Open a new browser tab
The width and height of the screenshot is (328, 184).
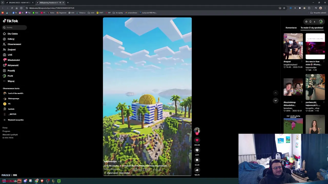[68, 3]
